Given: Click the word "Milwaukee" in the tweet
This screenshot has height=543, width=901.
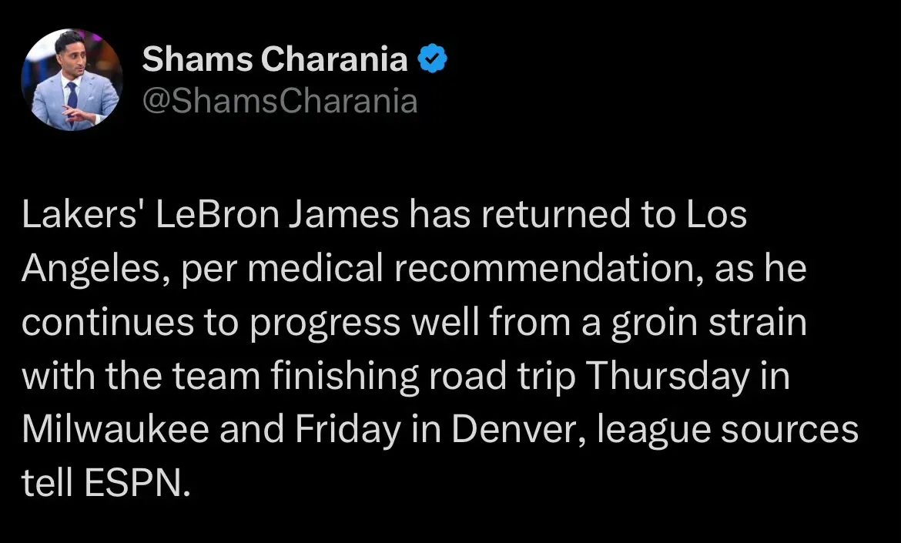Looking at the screenshot, I should click(x=116, y=429).
